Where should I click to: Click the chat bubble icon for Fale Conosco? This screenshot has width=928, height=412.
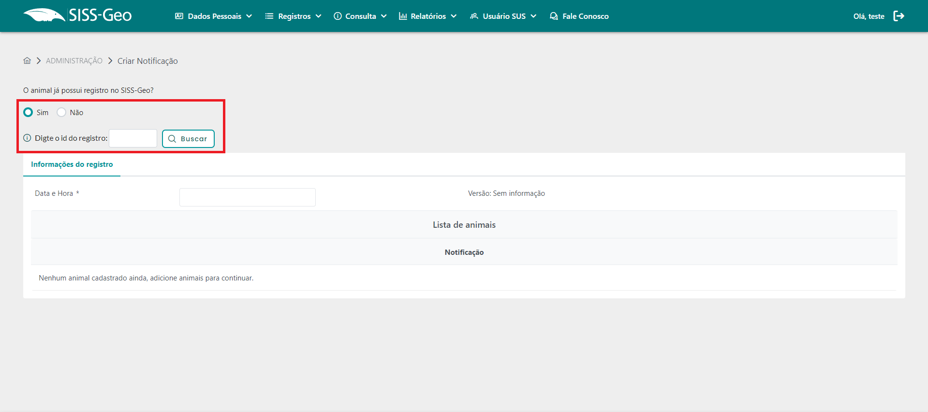(x=554, y=16)
